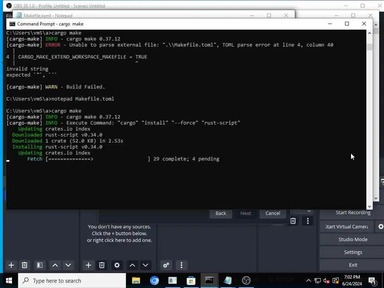Click Back in the OBS wizard dialog
The height and width of the screenshot is (288, 384).
[x=220, y=213]
